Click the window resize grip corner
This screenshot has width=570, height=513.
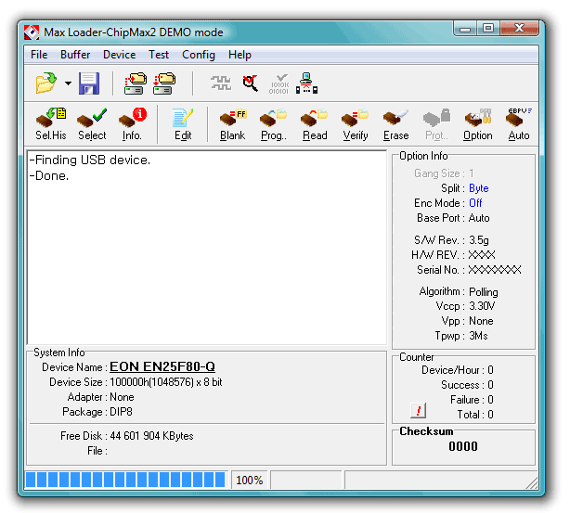coord(532,482)
